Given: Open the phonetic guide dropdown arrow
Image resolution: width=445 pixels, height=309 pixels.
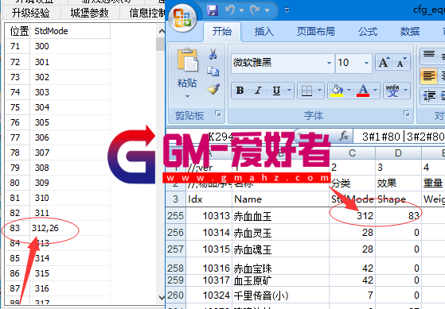Looking at the screenshot, I should pyautogui.click(x=406, y=91).
